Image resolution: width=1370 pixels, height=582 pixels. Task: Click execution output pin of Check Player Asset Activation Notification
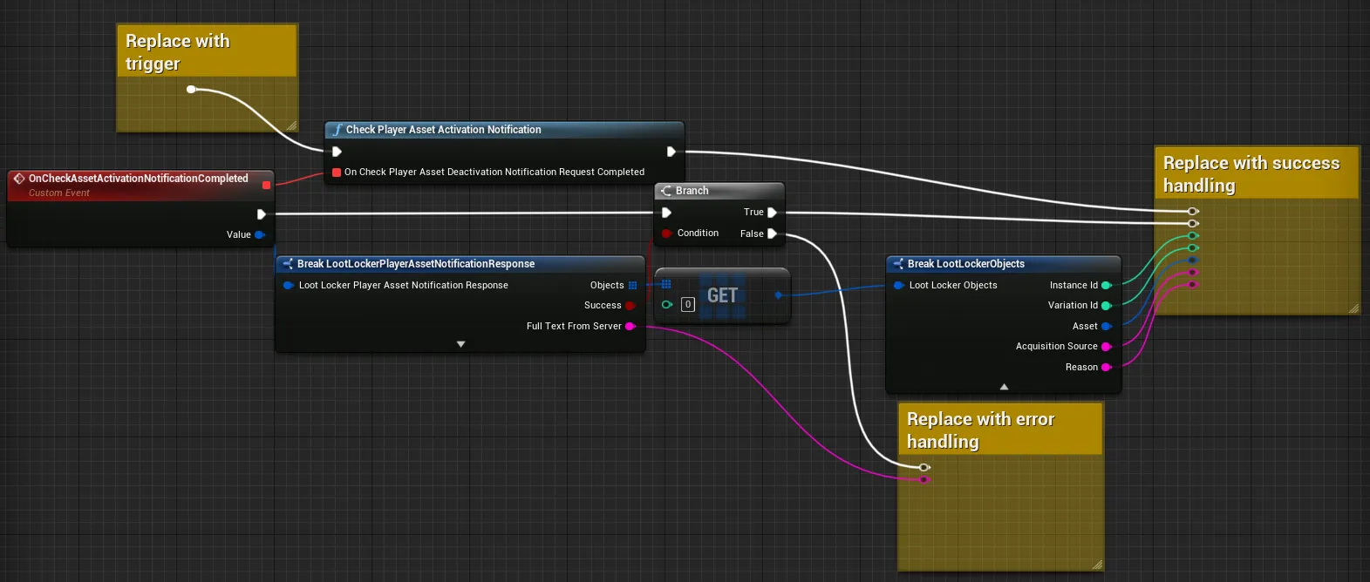coord(671,152)
